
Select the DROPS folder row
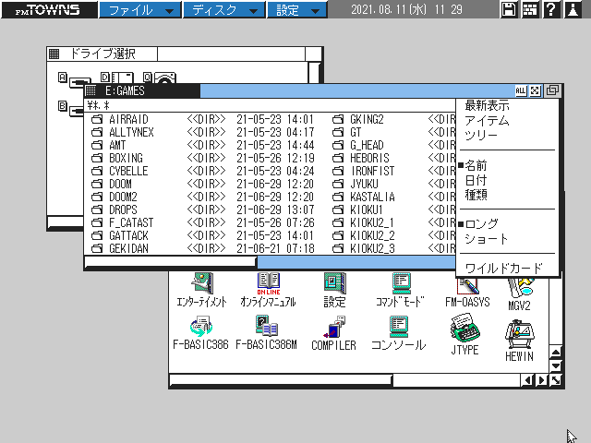pos(203,210)
